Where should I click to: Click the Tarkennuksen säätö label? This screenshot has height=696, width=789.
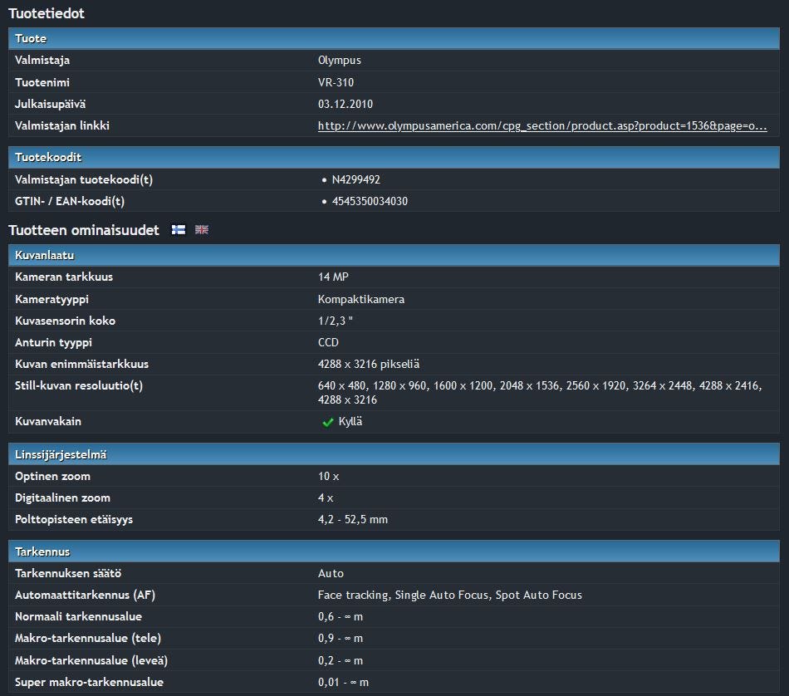(x=68, y=573)
